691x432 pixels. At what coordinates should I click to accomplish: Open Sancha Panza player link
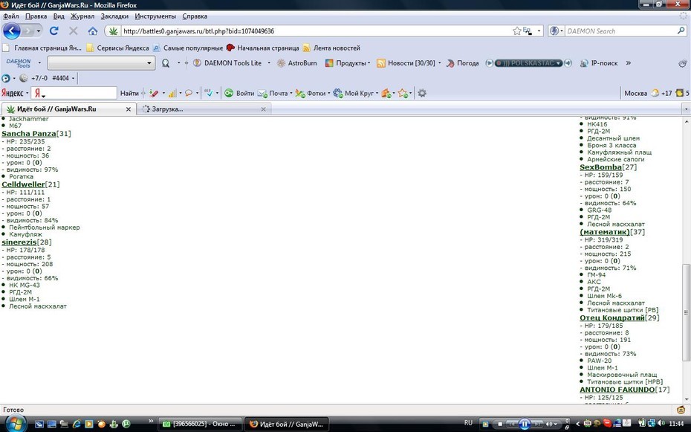click(x=29, y=134)
